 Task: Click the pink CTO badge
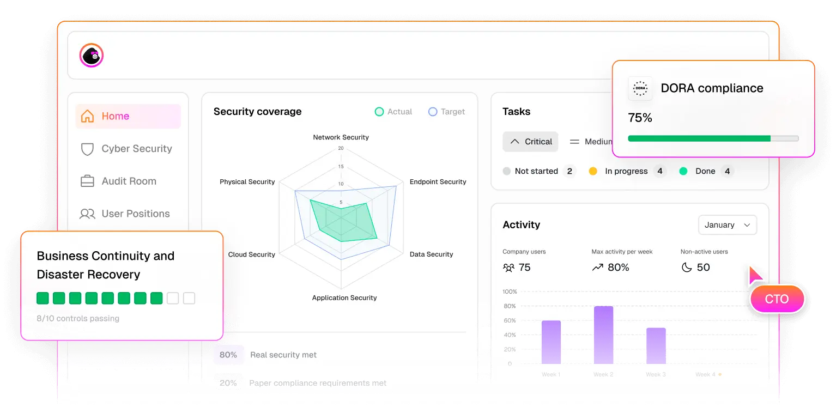(x=777, y=299)
